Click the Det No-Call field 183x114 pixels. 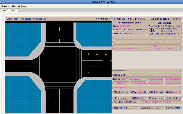(x=147, y=75)
